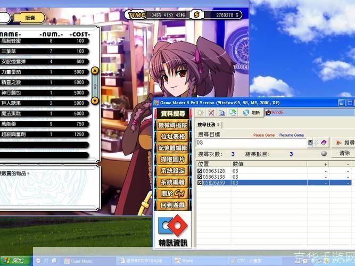Click the TIME label in game header
The height and width of the screenshot is (266, 355).
pos(137,15)
